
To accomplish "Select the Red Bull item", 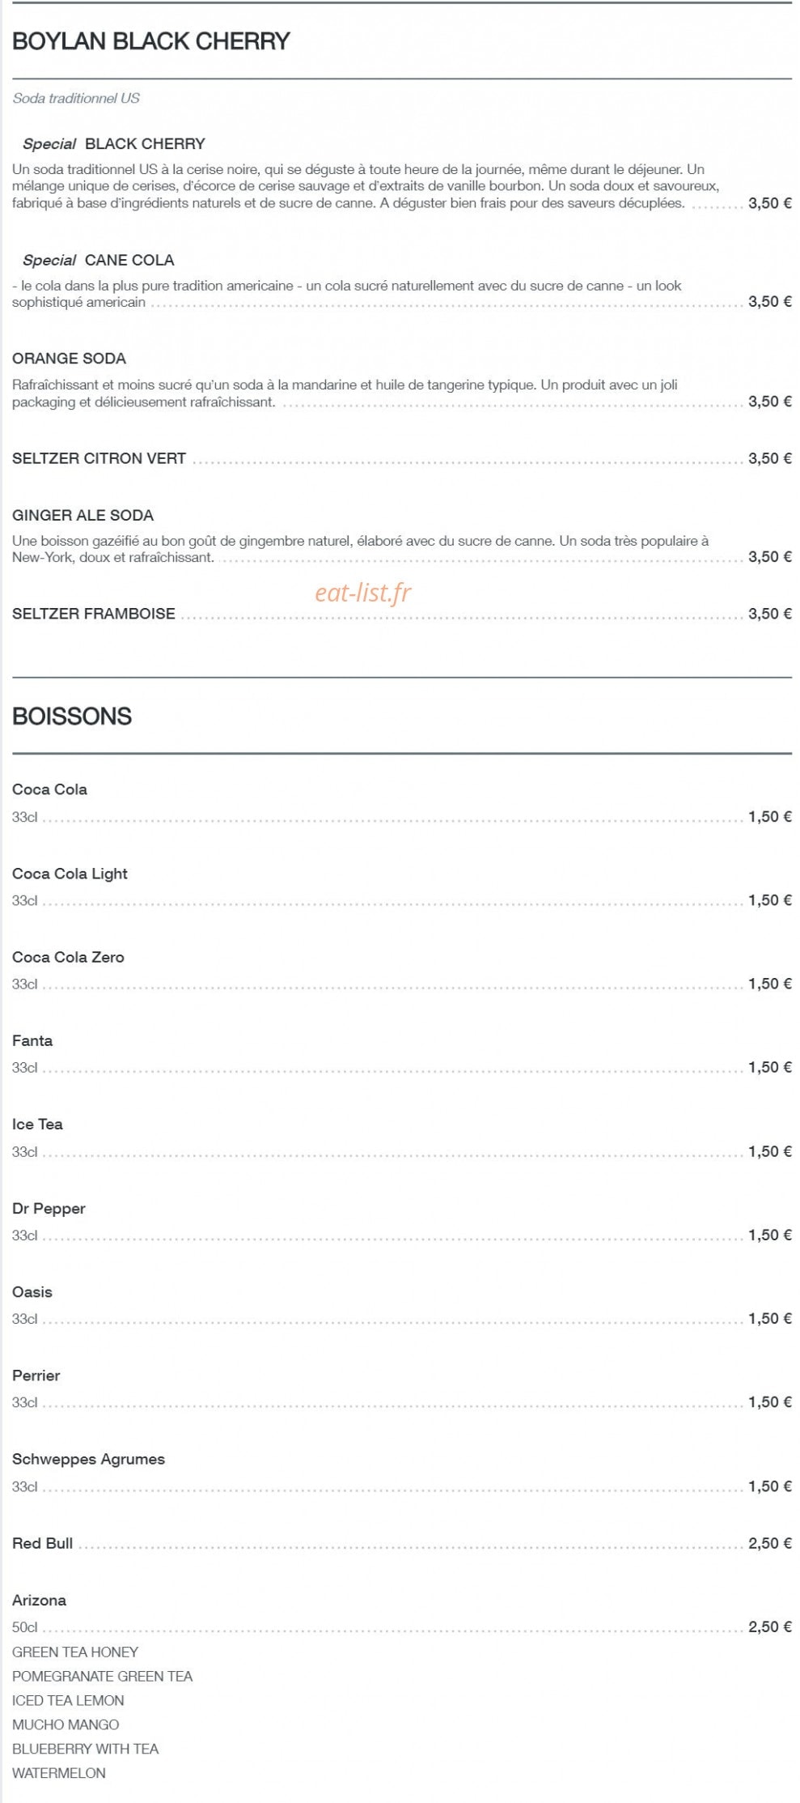I will click(42, 1543).
